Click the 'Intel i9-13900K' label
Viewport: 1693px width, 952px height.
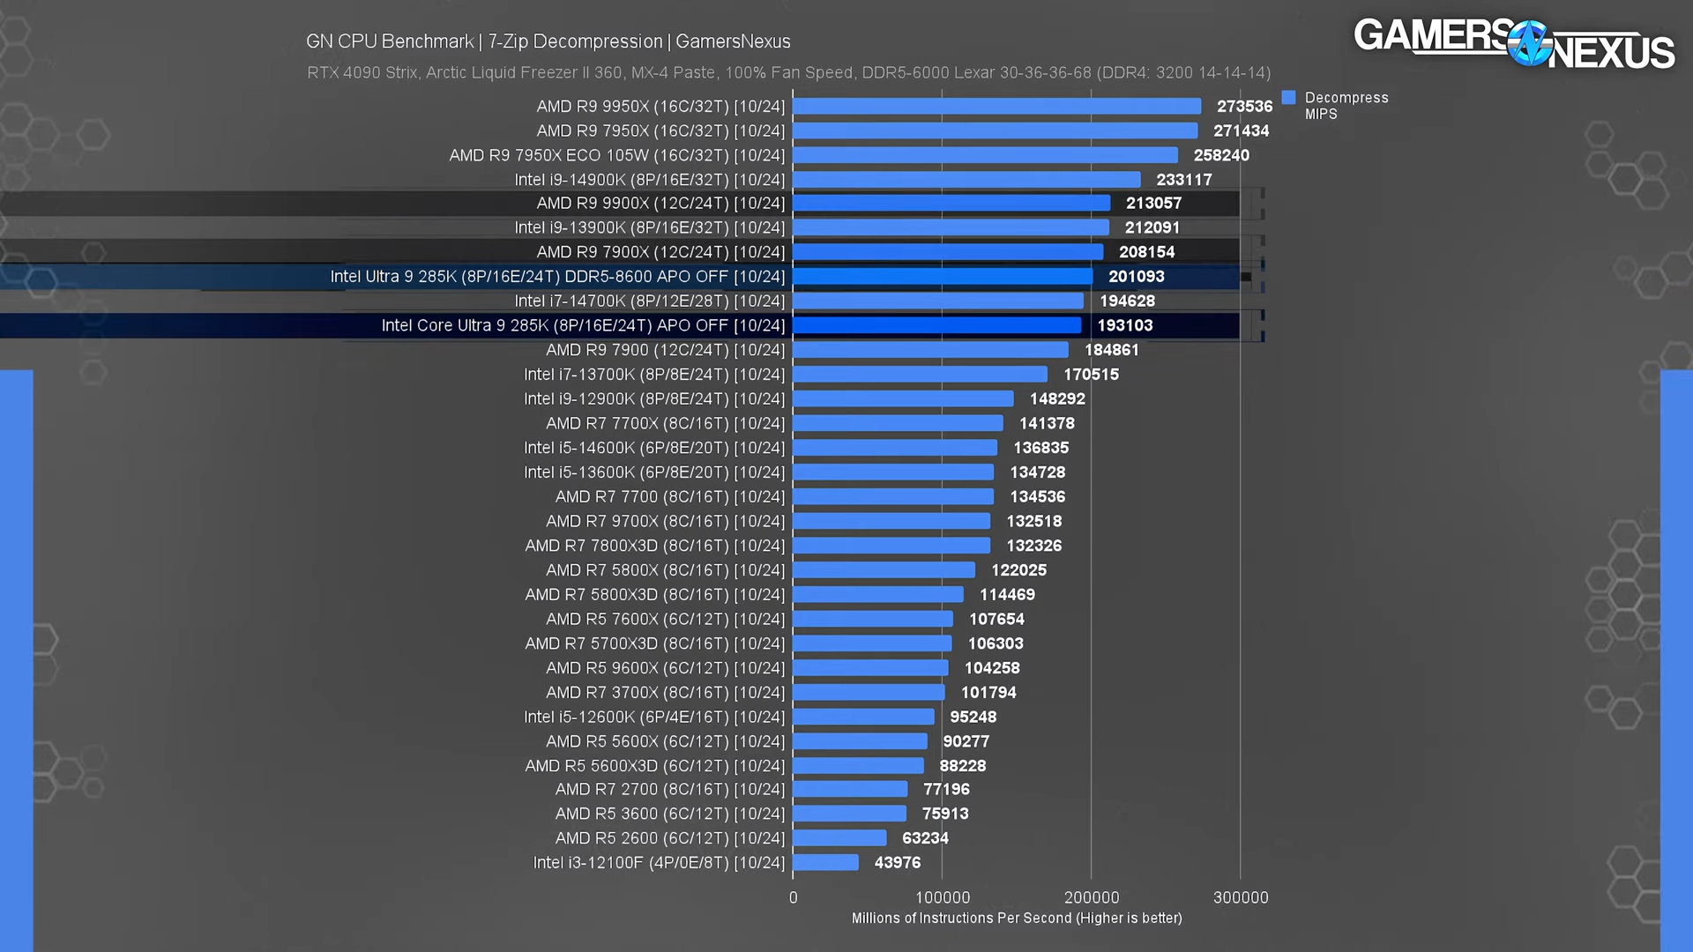pyautogui.click(x=650, y=227)
